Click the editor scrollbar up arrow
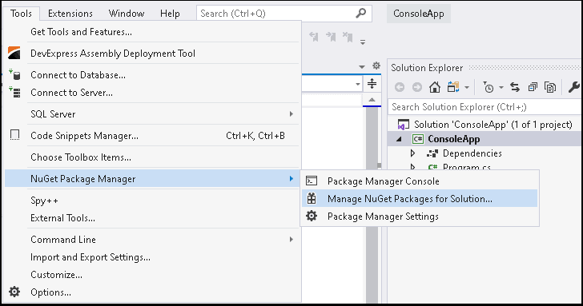The image size is (583, 306). pyautogui.click(x=372, y=100)
